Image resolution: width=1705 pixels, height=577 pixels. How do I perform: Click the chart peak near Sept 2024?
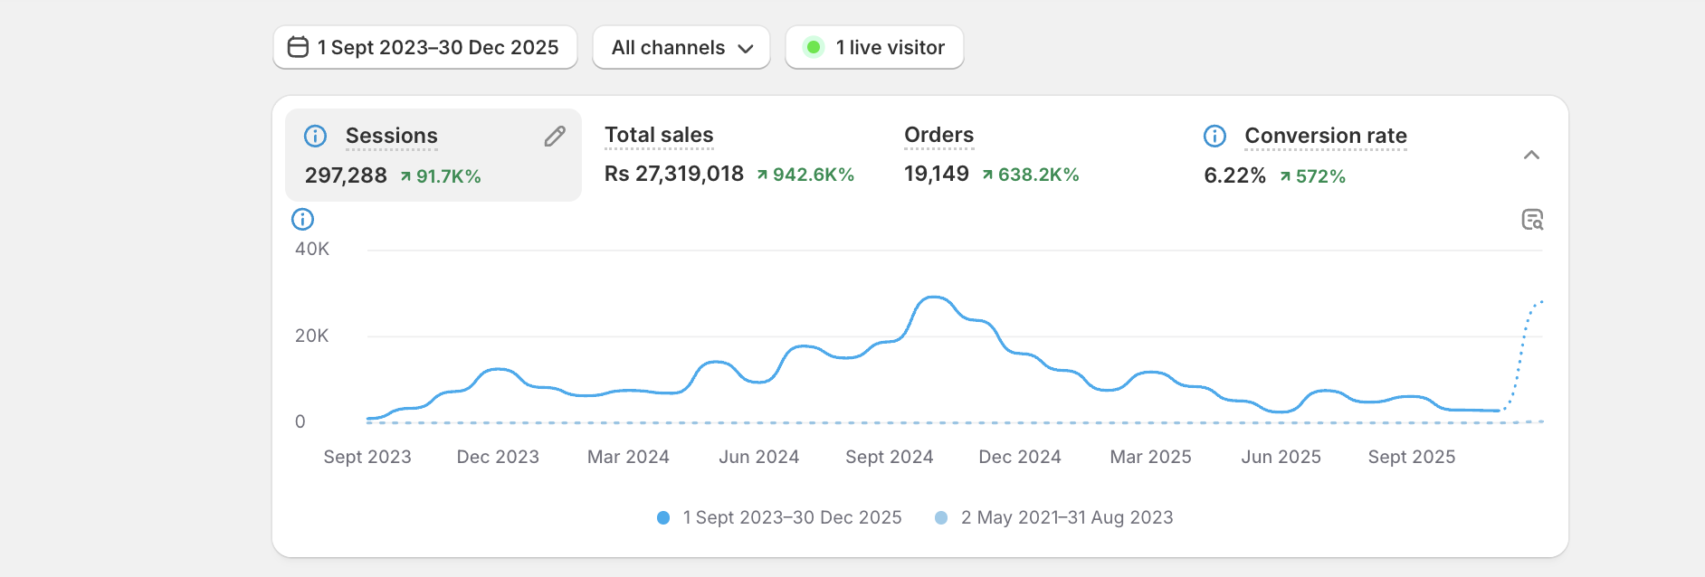point(933,298)
